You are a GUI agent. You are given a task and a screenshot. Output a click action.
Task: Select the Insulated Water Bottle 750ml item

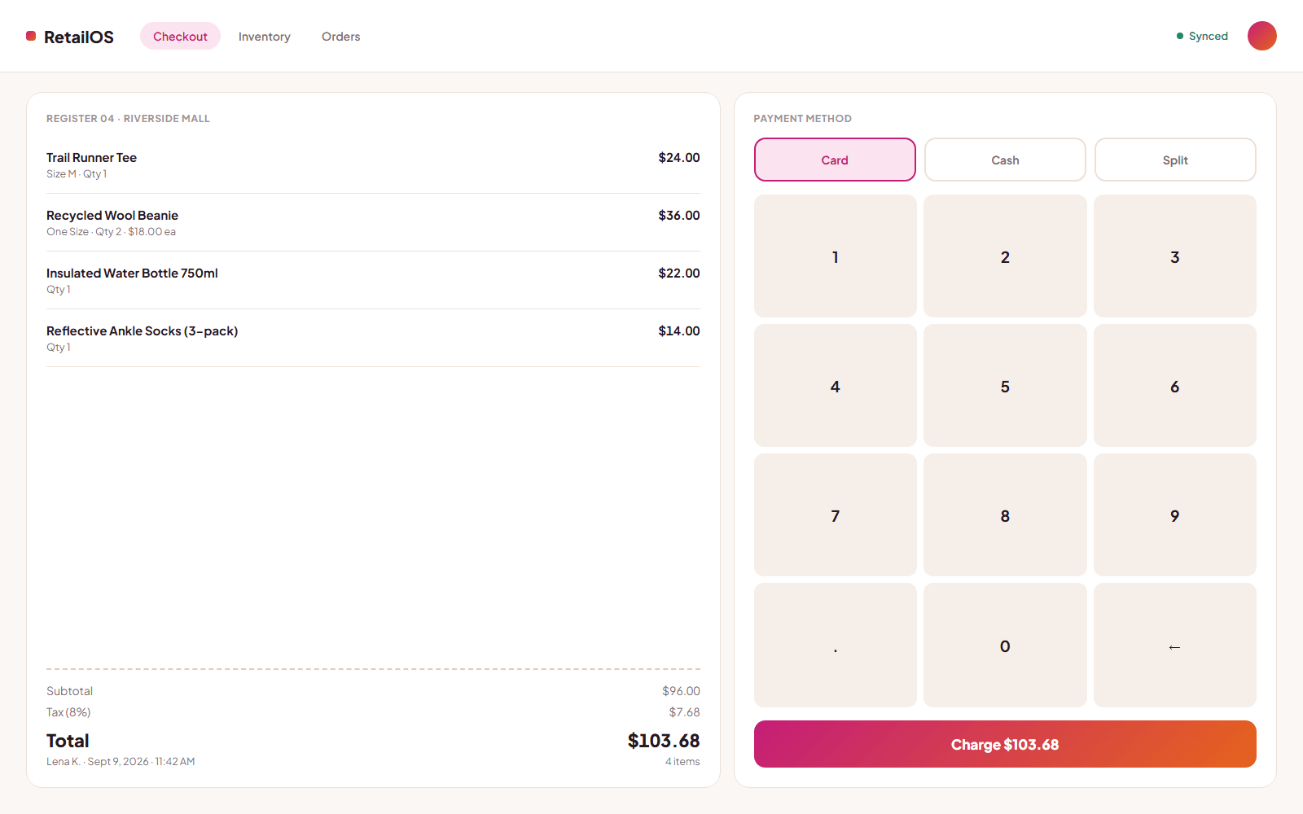coord(373,280)
